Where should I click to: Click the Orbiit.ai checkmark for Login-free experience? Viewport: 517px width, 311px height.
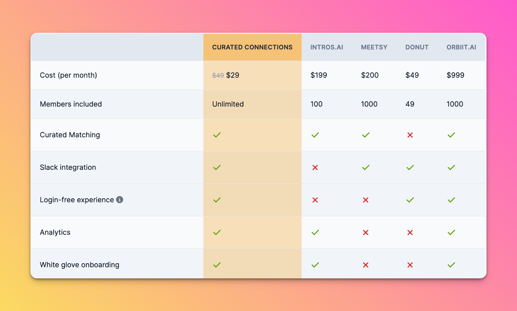[451, 200]
